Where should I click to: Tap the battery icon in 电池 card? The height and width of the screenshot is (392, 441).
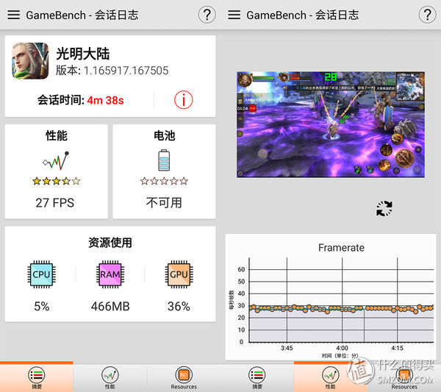pos(164,160)
